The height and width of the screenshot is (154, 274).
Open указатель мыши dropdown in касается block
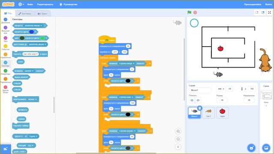point(33,26)
